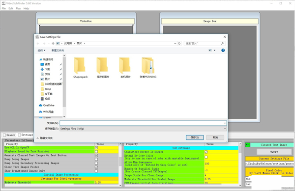
Task: Switch to the Search tab
Action: pyautogui.click(x=9, y=135)
